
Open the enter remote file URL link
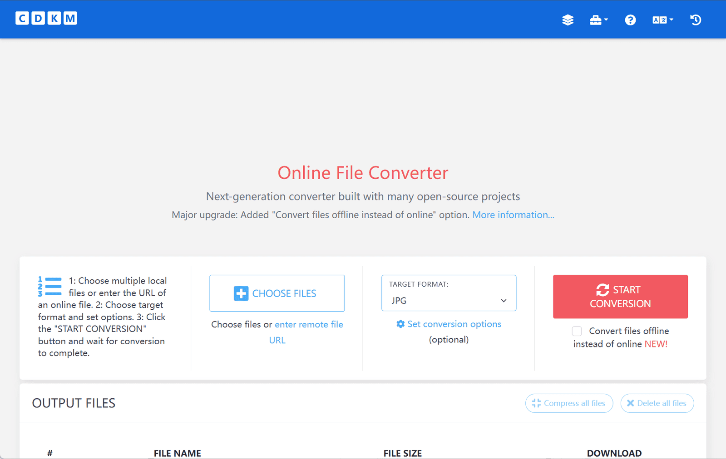[309, 325]
